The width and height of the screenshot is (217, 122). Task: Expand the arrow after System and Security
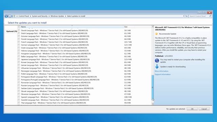tap(49, 16)
